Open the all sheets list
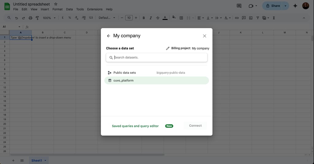 (x=22, y=160)
